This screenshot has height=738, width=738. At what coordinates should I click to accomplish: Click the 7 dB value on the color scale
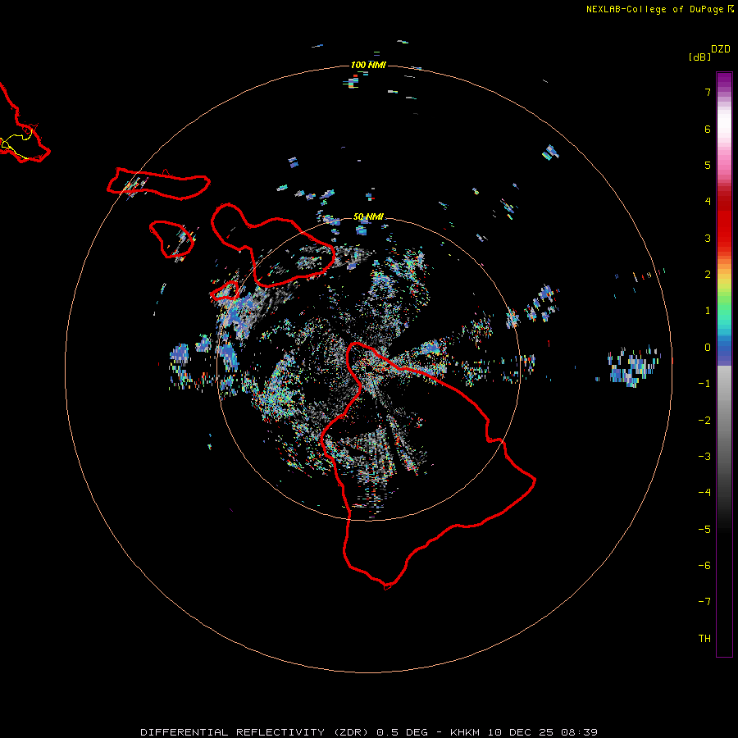[x=708, y=92]
